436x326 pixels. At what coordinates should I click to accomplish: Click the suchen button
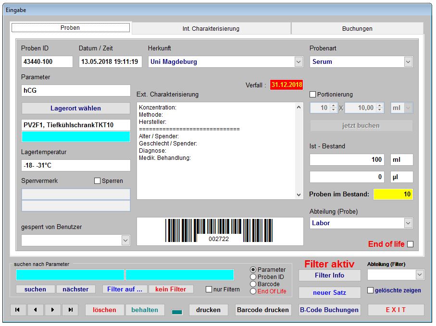click(x=35, y=290)
